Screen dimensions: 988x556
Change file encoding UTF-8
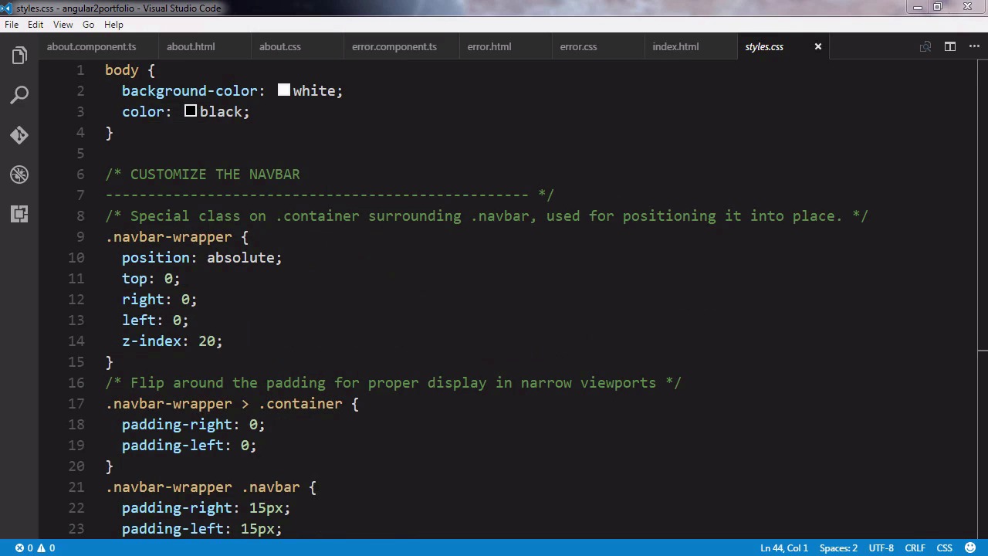coord(881,548)
